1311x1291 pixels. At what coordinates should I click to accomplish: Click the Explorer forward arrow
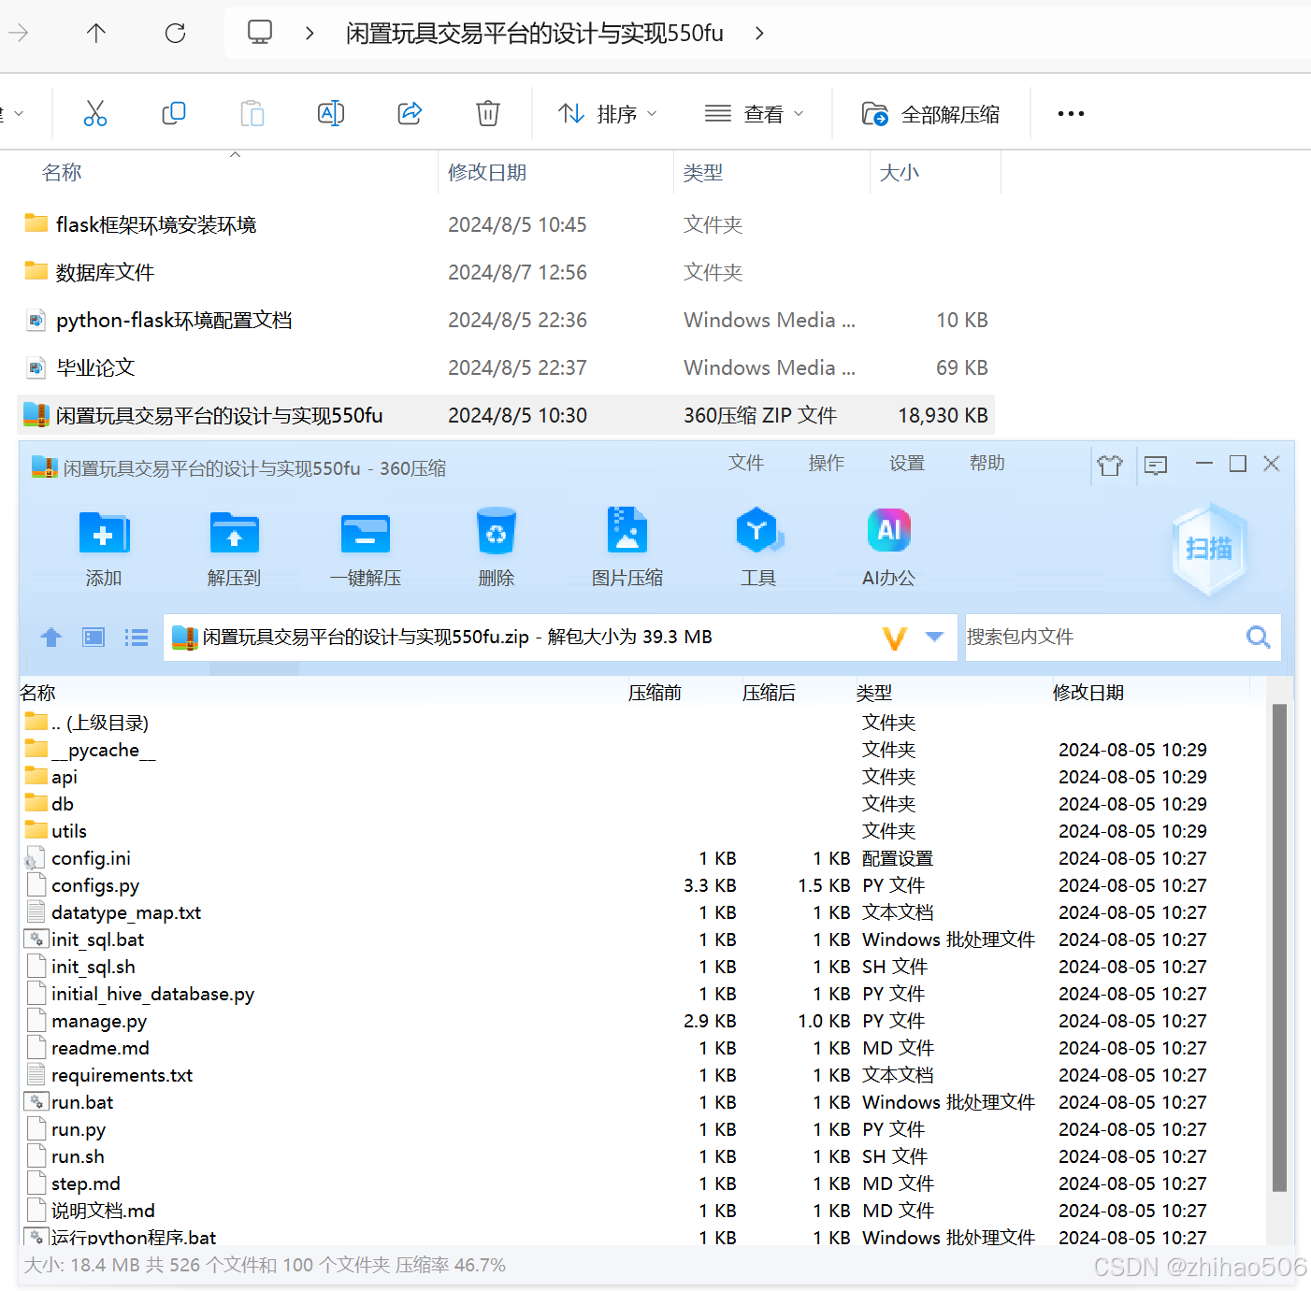(x=19, y=34)
